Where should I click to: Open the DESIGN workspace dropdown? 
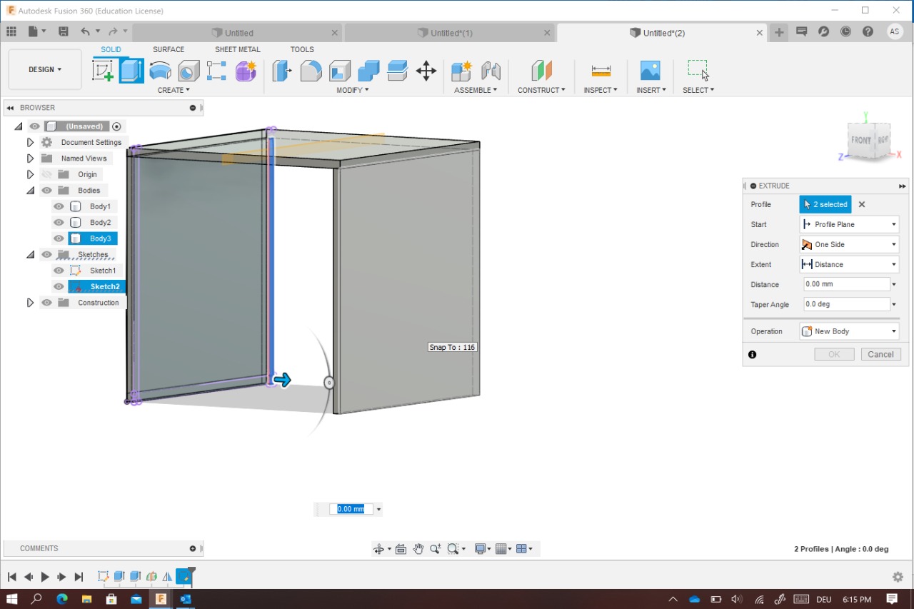coord(45,69)
